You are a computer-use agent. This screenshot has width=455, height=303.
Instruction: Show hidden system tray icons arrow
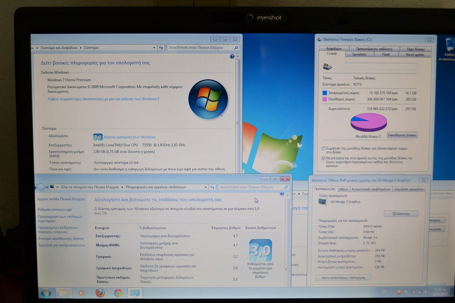point(392,292)
